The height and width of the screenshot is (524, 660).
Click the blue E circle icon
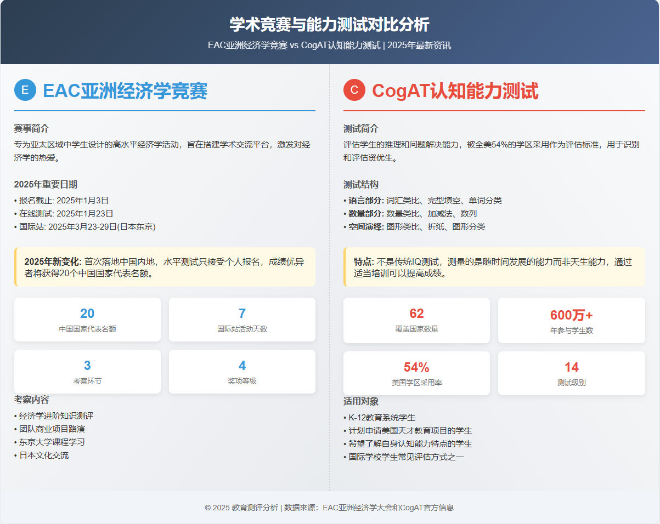(x=25, y=90)
